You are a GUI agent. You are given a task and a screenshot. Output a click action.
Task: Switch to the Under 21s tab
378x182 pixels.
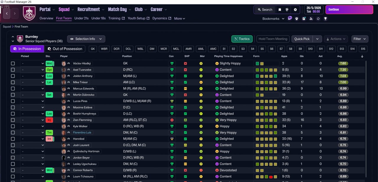click(82, 18)
